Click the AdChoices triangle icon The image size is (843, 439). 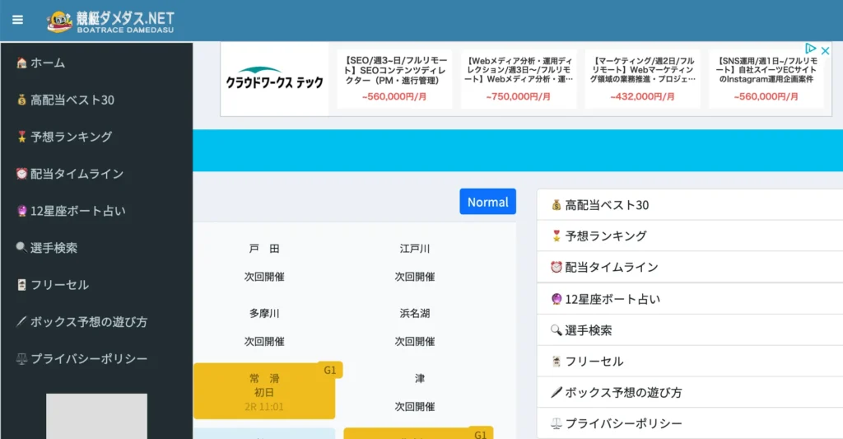[811, 49]
